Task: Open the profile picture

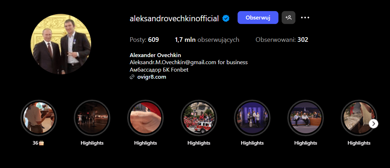Action: point(61,44)
